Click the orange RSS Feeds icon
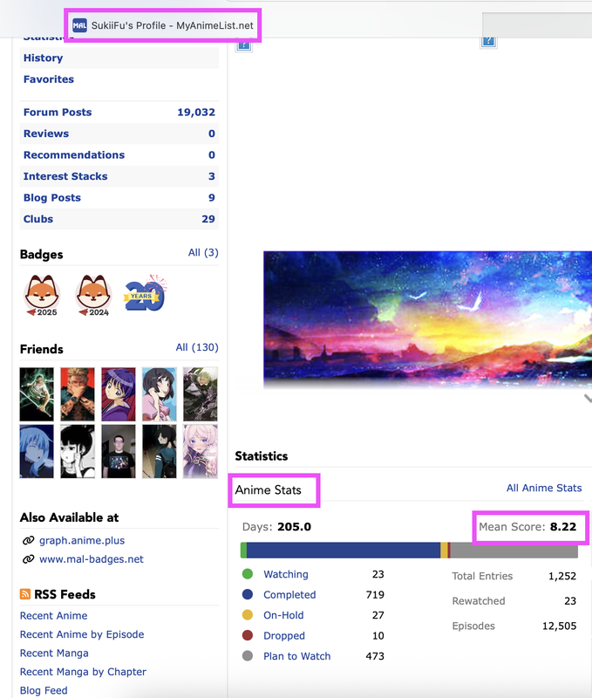 click(x=25, y=594)
